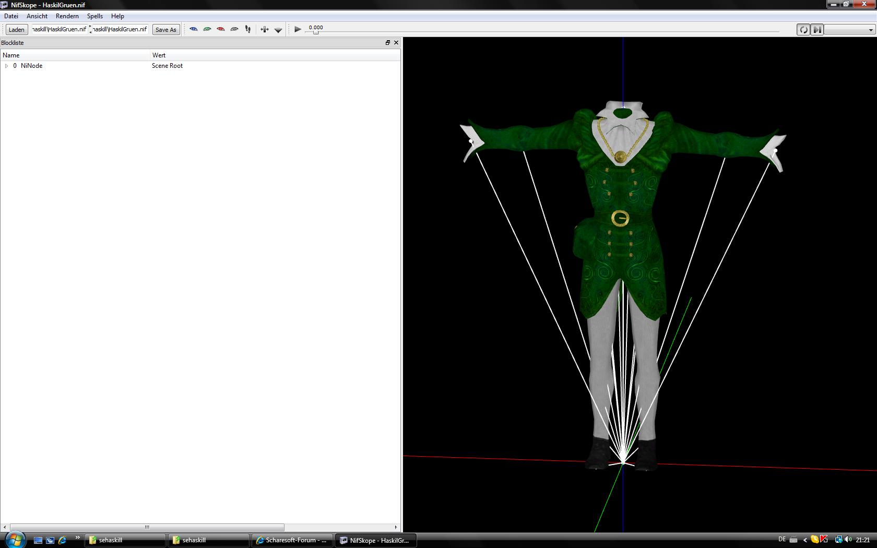Float the Blockliste panel

click(x=388, y=43)
